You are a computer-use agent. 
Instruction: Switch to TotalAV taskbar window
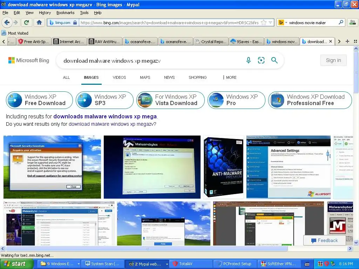190,264
